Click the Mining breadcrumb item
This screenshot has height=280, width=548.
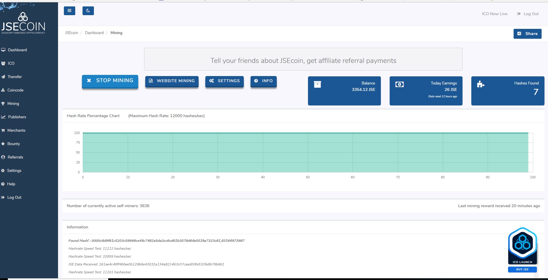click(x=116, y=33)
